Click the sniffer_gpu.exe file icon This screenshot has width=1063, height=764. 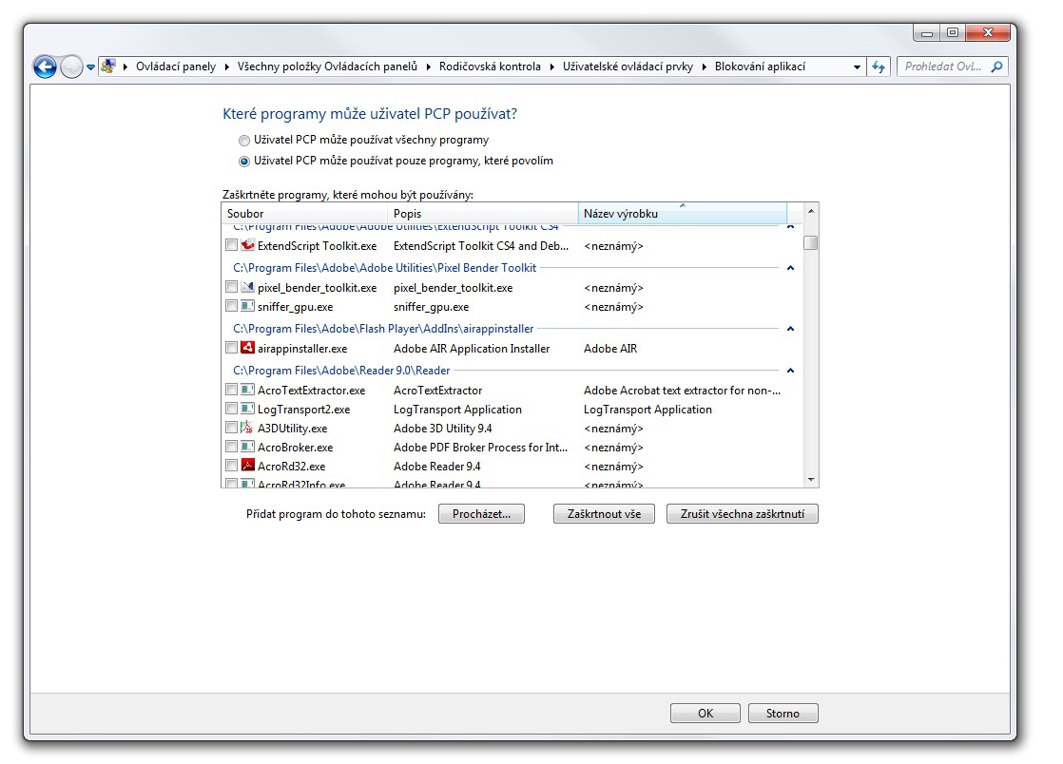coord(247,306)
